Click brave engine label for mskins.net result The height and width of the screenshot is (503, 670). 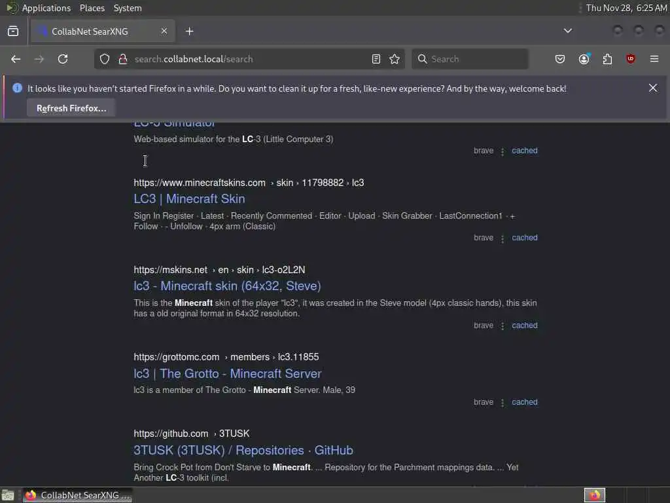[484, 326]
